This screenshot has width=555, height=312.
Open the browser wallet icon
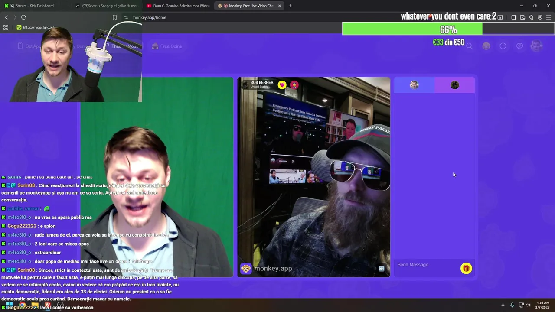[522, 17]
